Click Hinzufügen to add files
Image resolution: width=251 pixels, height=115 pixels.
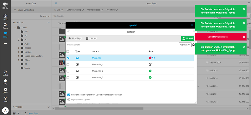tap(75, 38)
